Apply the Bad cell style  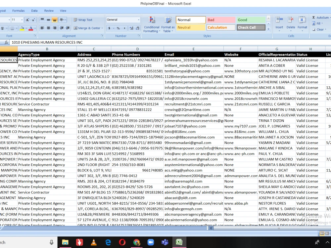(221, 20)
